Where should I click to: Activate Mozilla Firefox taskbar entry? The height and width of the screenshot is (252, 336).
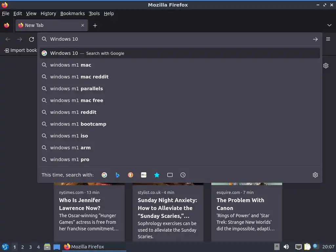click(x=94, y=247)
